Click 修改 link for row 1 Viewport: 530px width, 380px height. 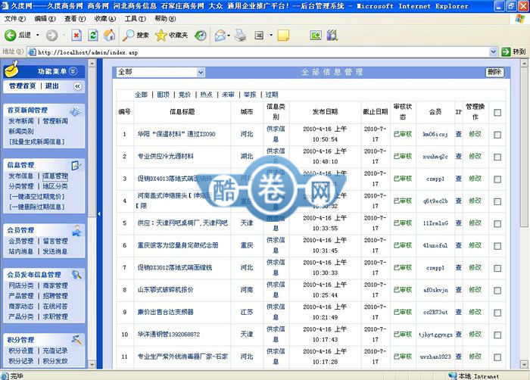pos(475,134)
